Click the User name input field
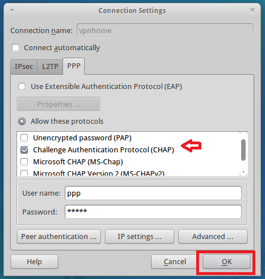Image resolution: width=265 pixels, height=279 pixels. tap(153, 193)
